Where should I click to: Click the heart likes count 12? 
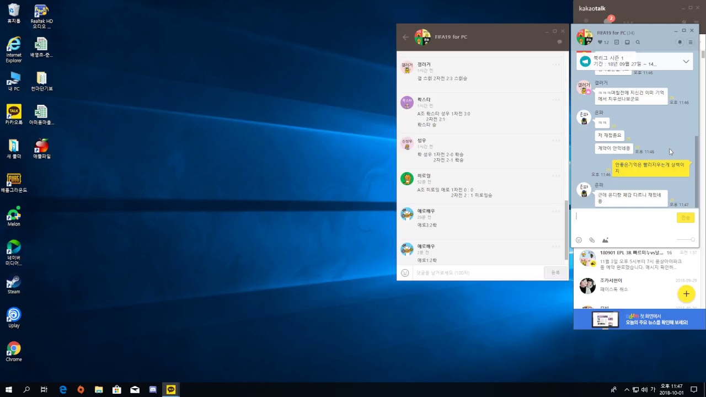603,42
